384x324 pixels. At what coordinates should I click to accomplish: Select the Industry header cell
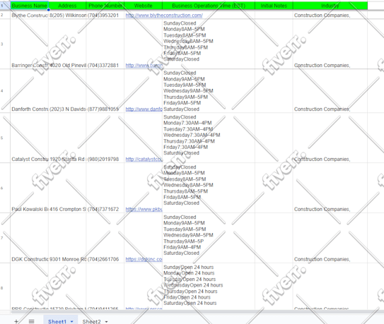coord(330,6)
